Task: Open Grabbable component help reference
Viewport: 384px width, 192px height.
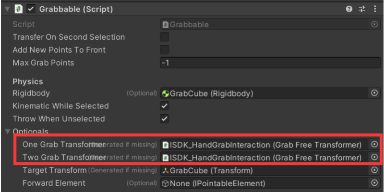Action: click(349, 9)
